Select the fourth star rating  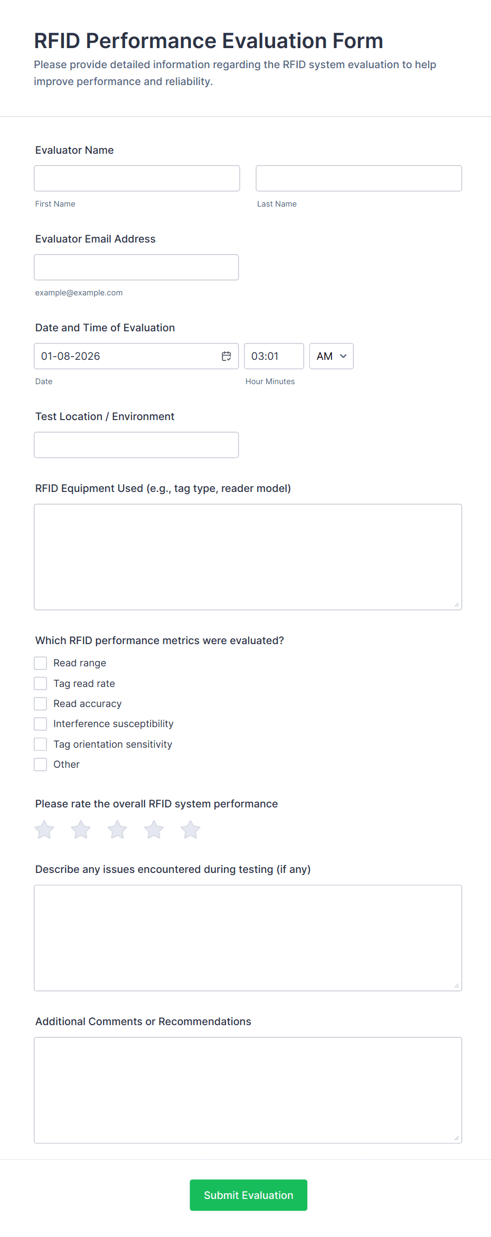tap(153, 829)
